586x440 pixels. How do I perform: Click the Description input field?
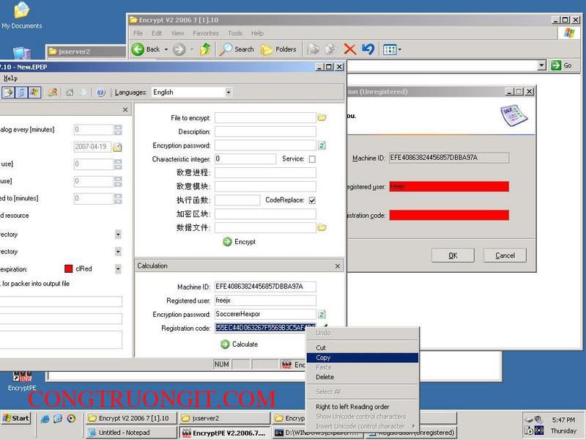tap(265, 132)
